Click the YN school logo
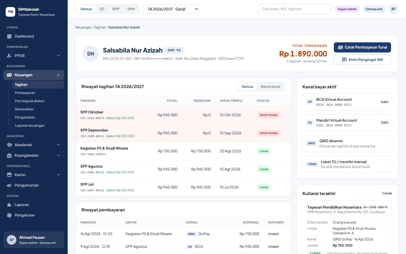 pos(10,12)
